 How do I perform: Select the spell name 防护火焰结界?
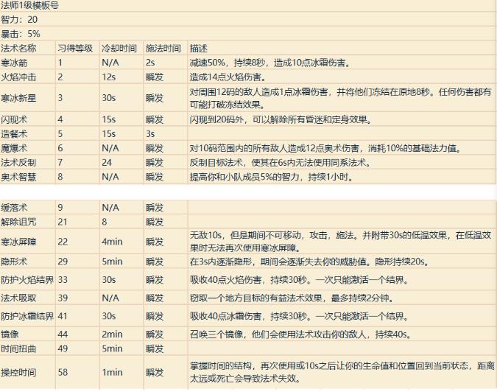pos(27,280)
